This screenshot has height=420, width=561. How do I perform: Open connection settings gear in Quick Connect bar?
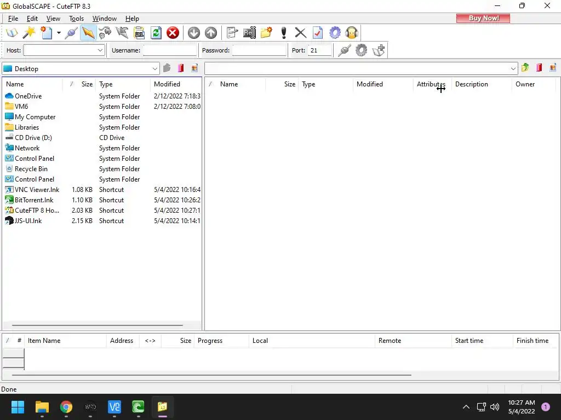pyautogui.click(x=361, y=50)
